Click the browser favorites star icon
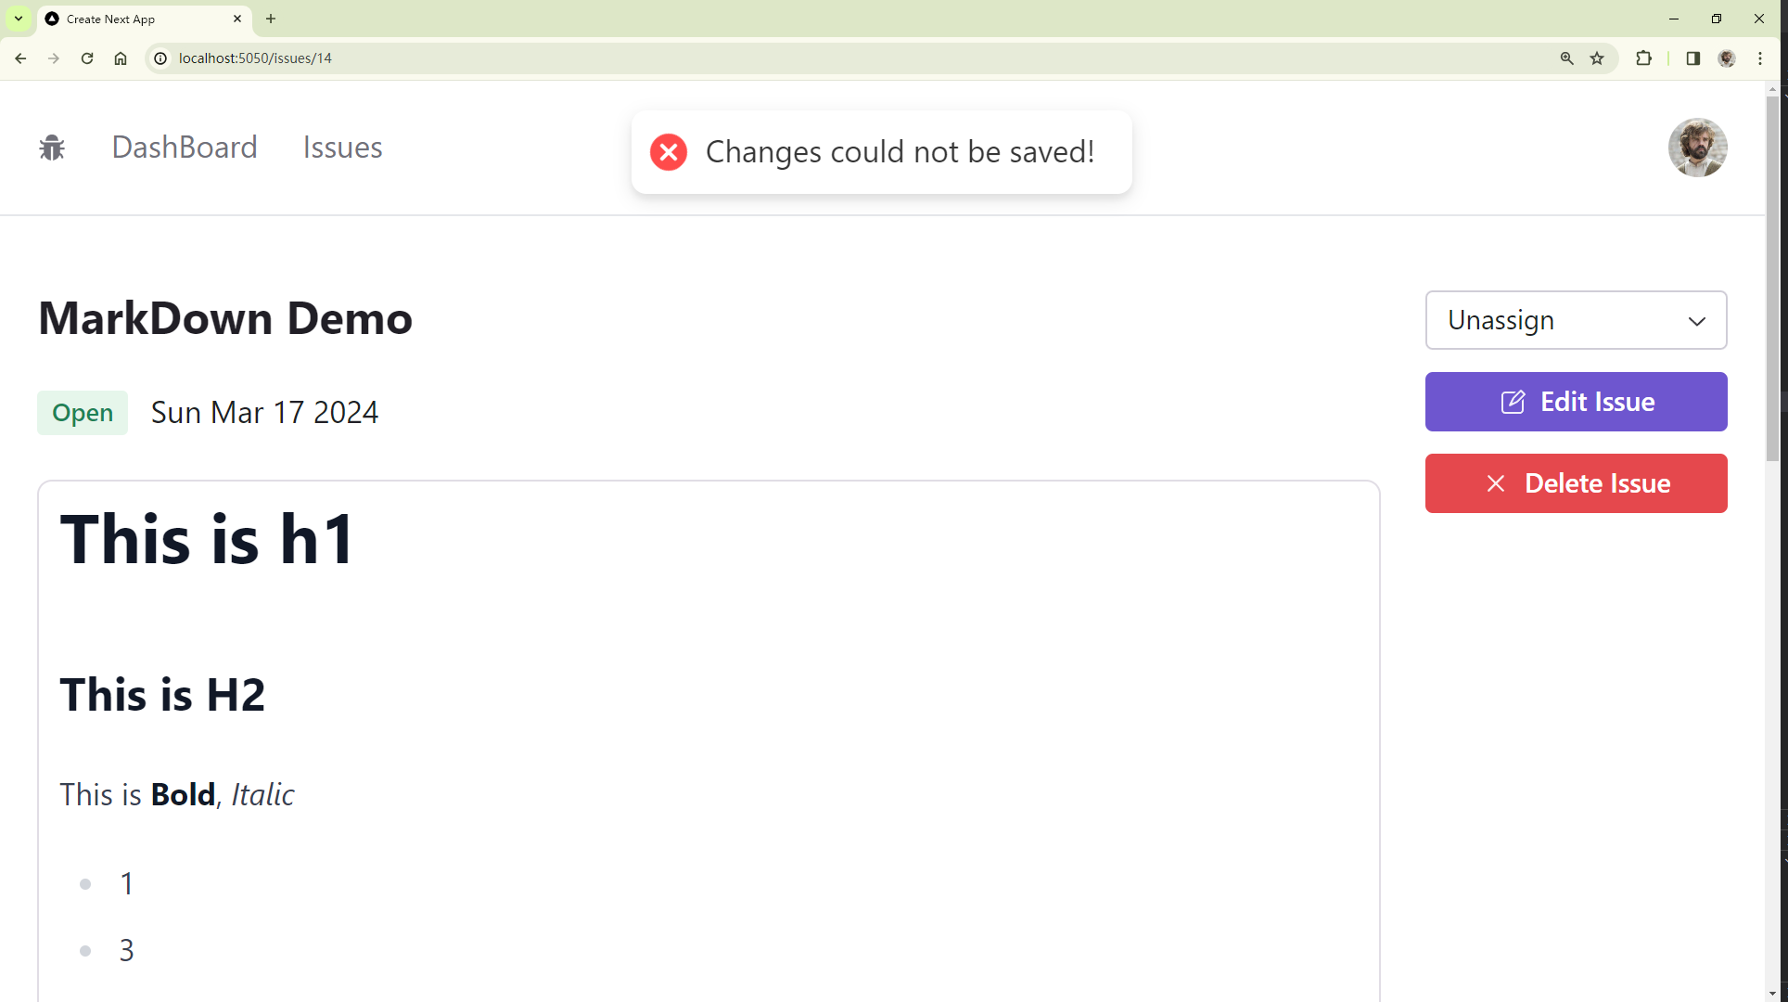Image resolution: width=1788 pixels, height=1002 pixels. (1598, 58)
